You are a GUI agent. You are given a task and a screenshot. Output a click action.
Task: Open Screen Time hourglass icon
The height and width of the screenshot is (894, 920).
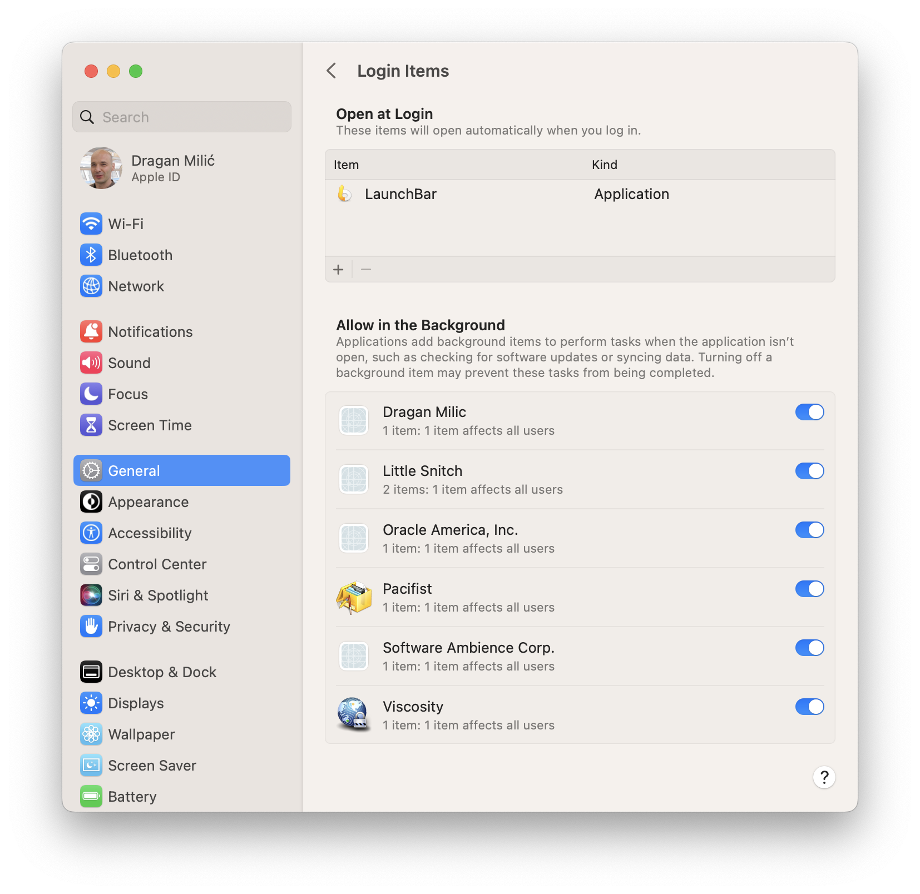91,425
